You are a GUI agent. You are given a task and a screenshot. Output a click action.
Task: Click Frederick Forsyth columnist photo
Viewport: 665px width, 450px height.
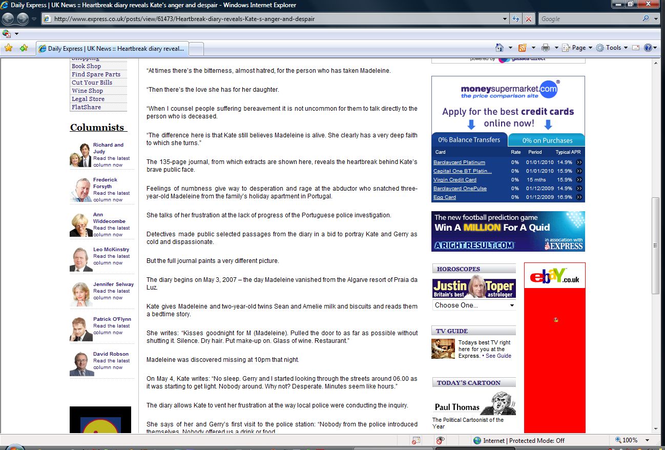pos(81,190)
